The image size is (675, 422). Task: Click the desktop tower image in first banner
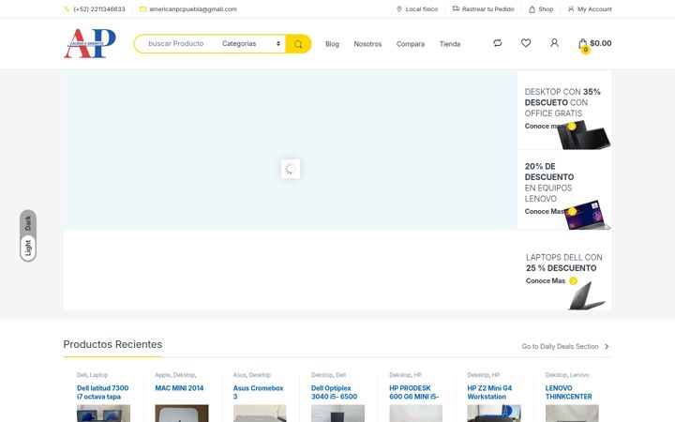point(584,135)
